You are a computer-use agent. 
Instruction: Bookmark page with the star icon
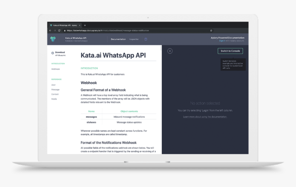pos(211,30)
